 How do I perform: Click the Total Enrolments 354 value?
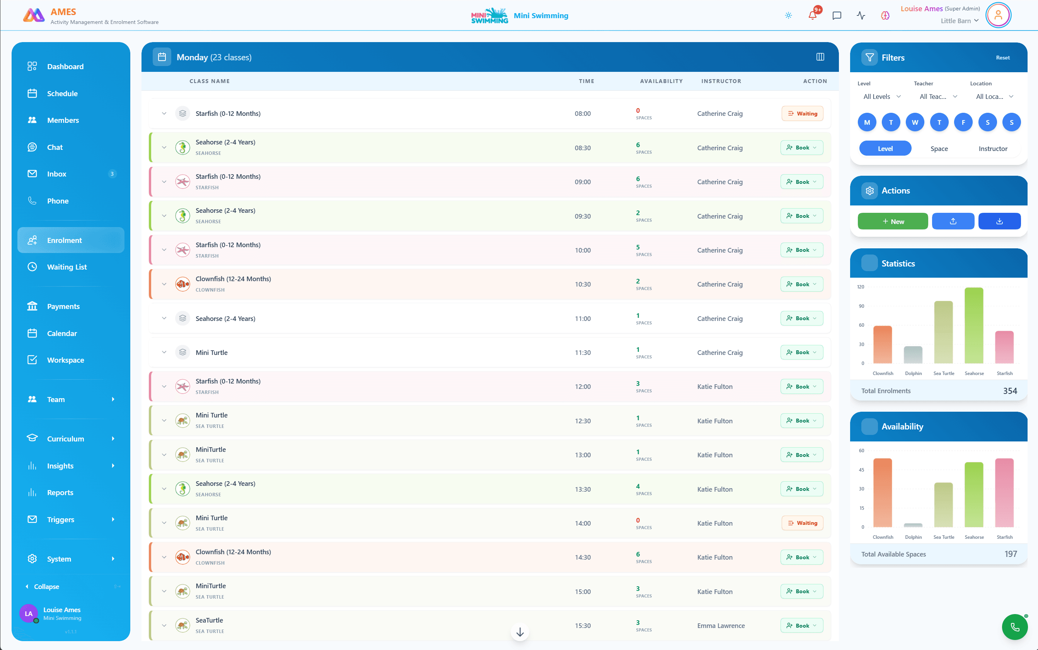(1010, 390)
